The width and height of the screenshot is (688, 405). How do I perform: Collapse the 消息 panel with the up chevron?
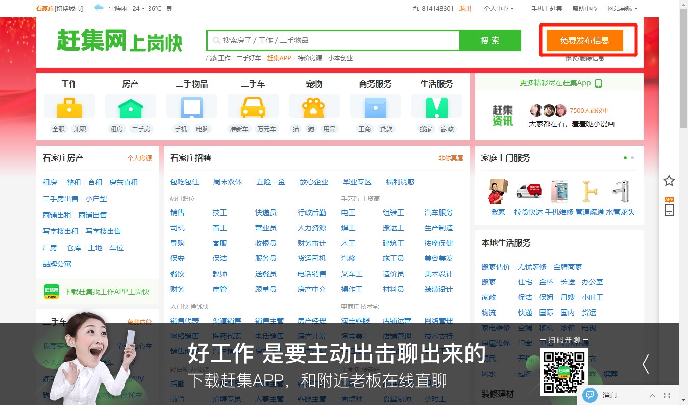pos(652,395)
